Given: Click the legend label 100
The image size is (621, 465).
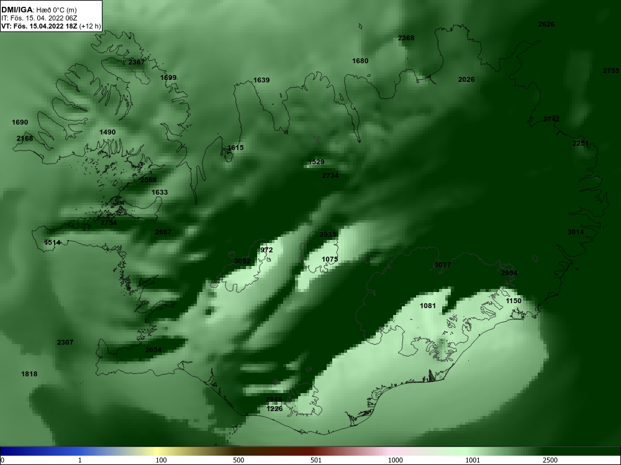Looking at the screenshot, I should click(x=161, y=460).
